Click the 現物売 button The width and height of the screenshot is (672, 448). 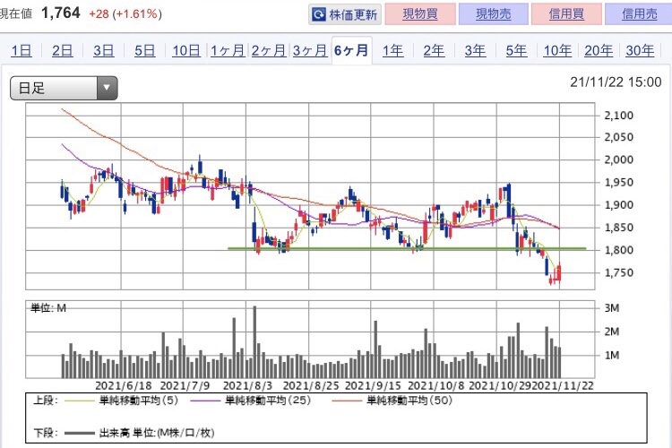[x=494, y=14]
